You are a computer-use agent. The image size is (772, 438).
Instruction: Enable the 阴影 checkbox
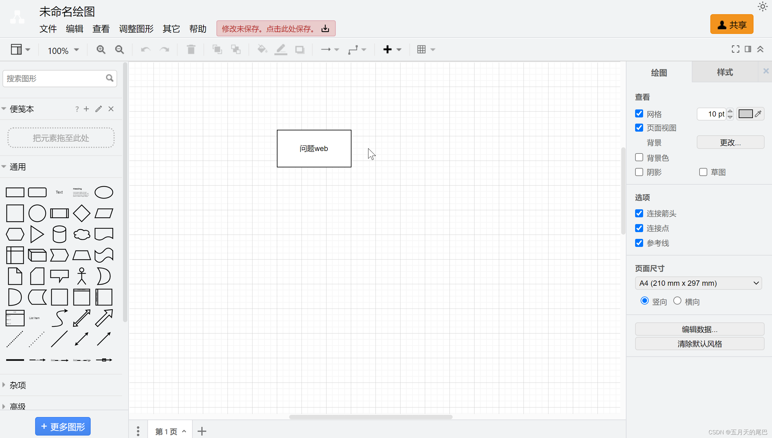639,172
